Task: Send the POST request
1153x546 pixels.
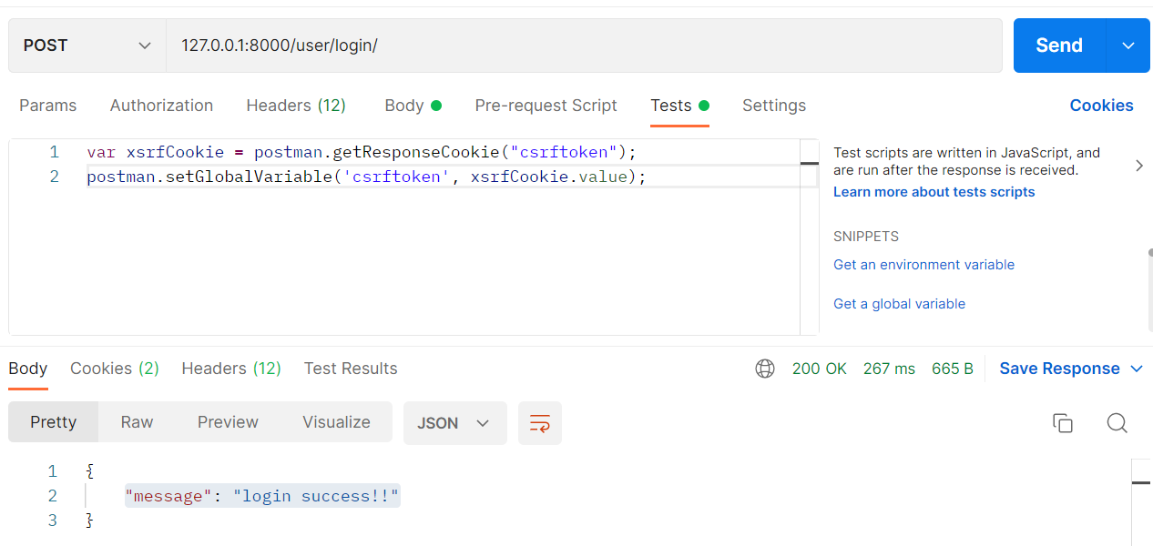Action: pyautogui.click(x=1059, y=45)
